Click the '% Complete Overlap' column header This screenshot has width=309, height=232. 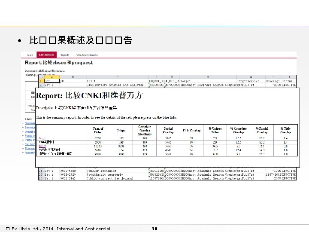pyautogui.click(x=239, y=130)
